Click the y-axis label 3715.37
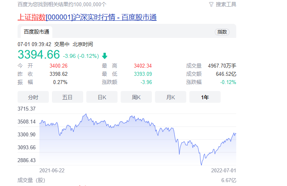 coord(27,109)
